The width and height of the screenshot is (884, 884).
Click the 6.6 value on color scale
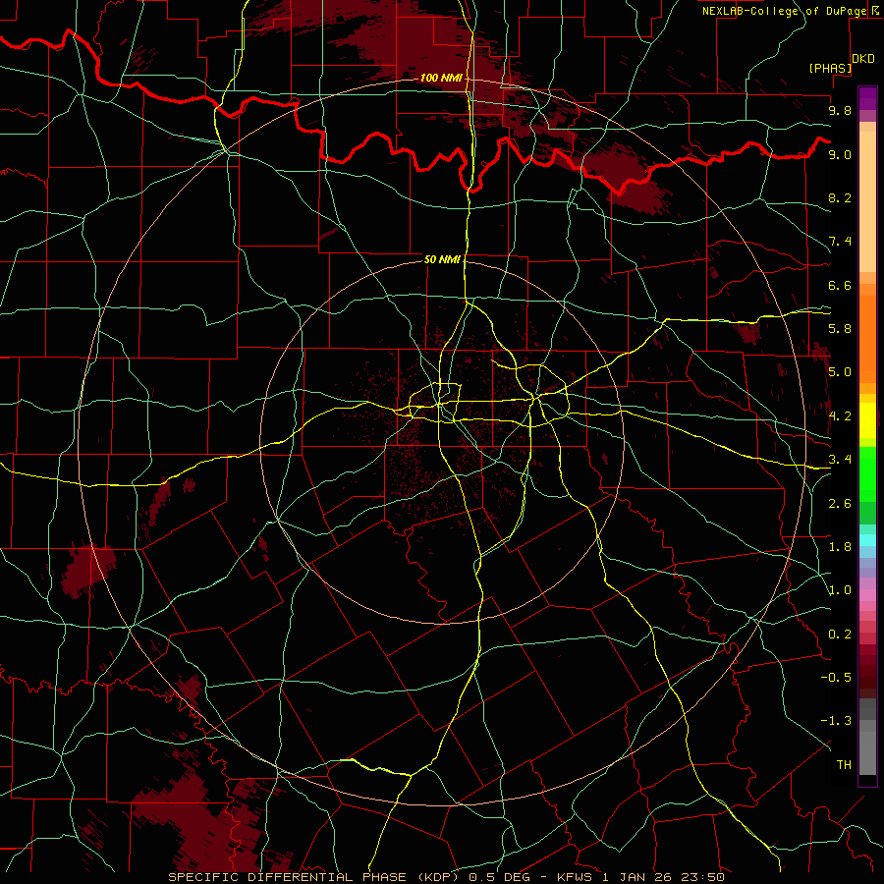click(840, 285)
